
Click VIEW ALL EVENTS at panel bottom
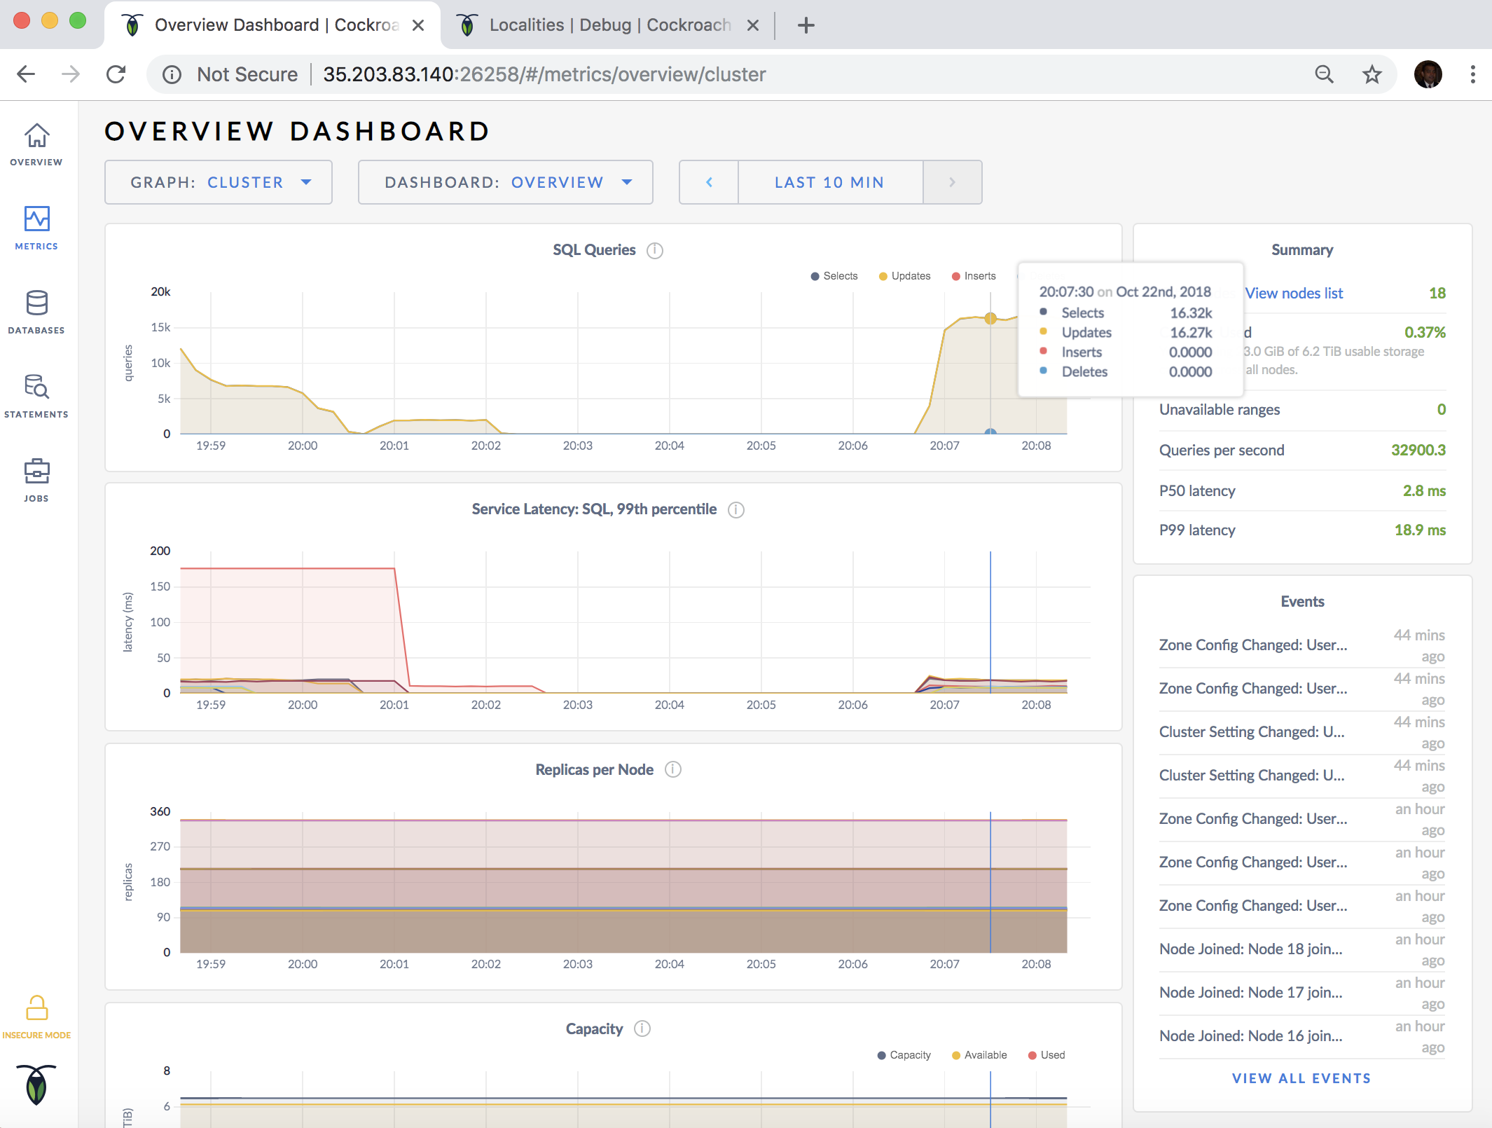[1301, 1078]
